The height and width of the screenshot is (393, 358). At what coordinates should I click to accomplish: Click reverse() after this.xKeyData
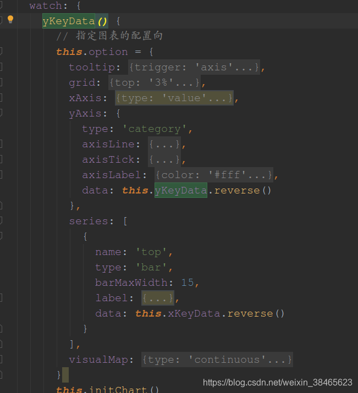click(x=256, y=313)
